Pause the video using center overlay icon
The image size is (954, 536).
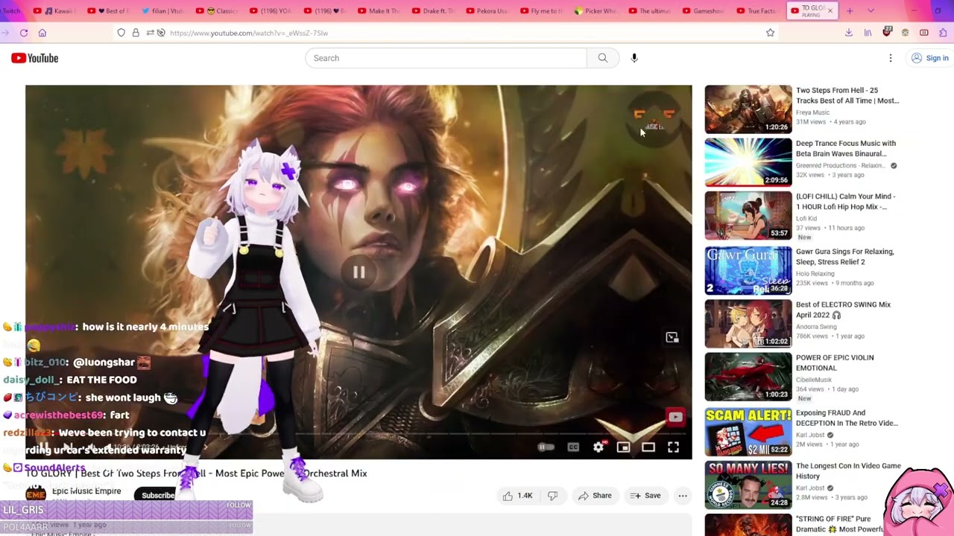pyautogui.click(x=358, y=272)
